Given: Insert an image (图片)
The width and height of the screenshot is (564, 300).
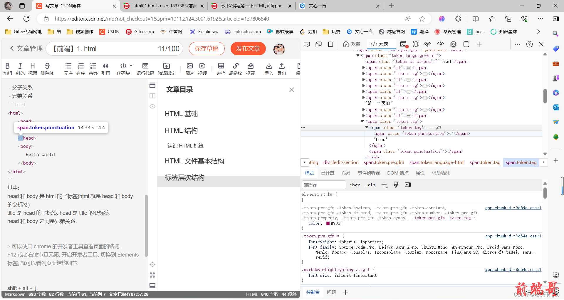Looking at the screenshot, I should [190, 69].
